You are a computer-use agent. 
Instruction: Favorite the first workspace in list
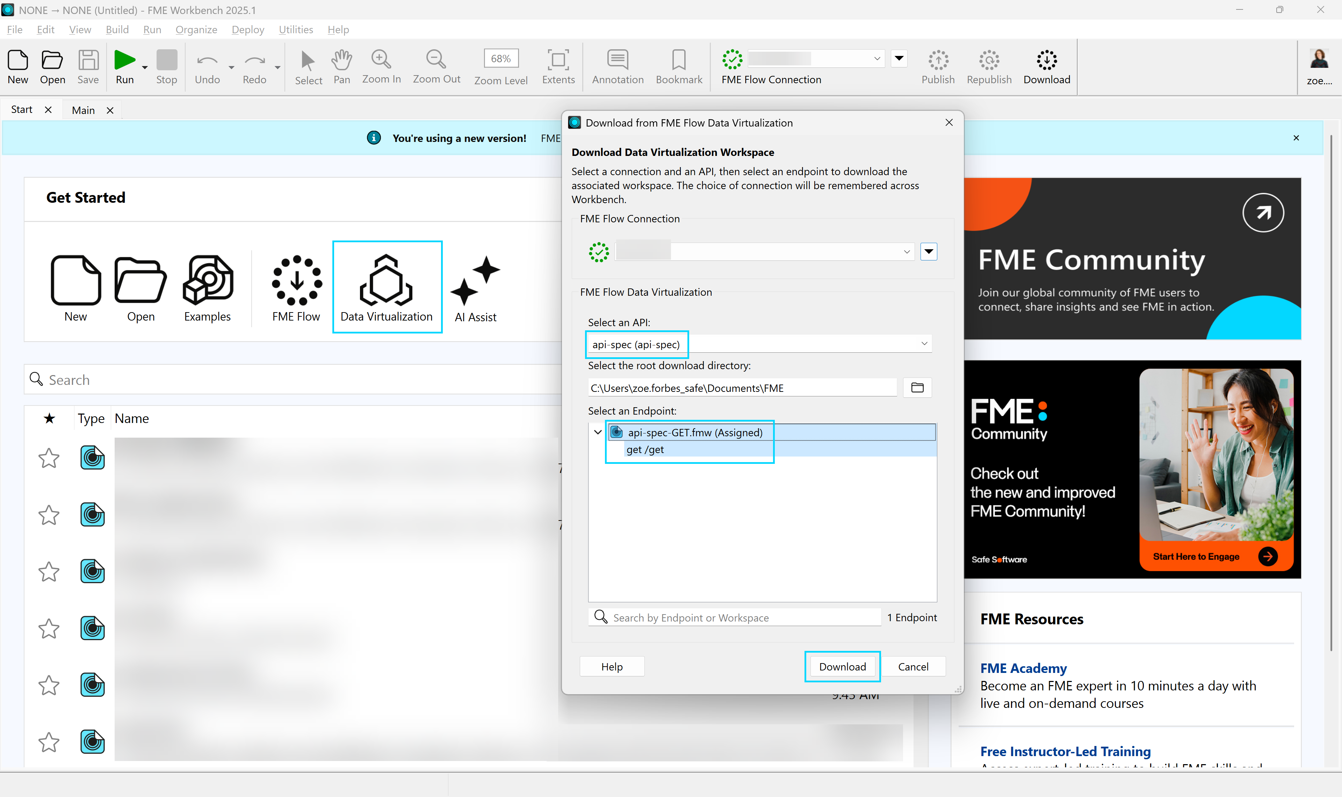coord(48,458)
